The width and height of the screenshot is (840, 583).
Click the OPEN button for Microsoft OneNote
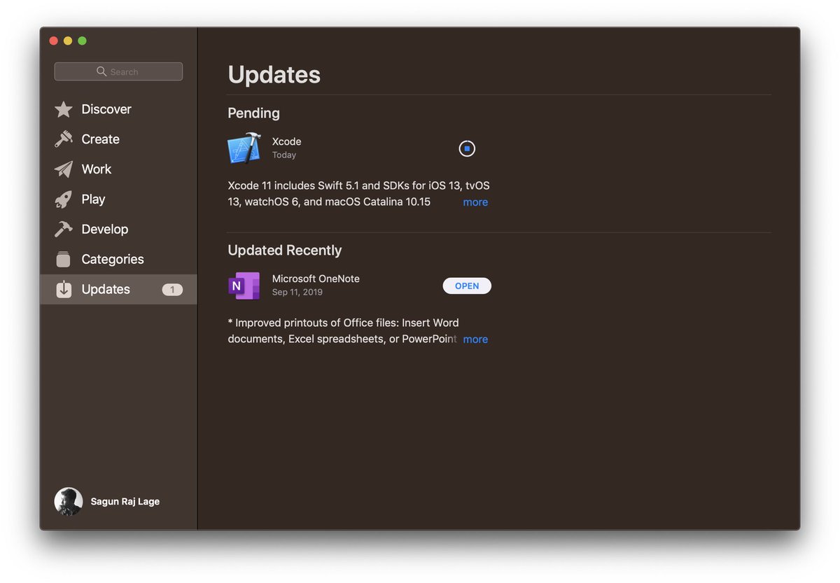[467, 286]
